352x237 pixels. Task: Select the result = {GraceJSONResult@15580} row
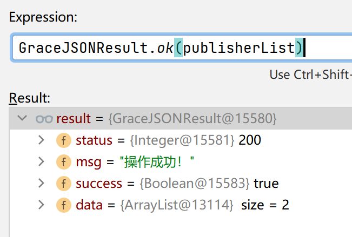pyautogui.click(x=167, y=119)
